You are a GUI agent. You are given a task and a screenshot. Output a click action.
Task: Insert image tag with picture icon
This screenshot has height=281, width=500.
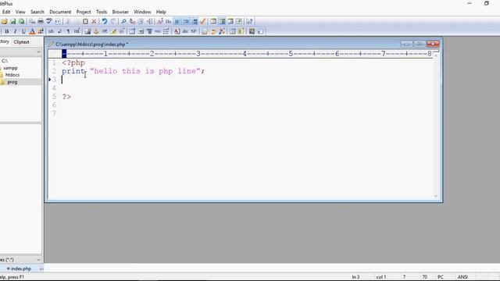tap(87, 31)
